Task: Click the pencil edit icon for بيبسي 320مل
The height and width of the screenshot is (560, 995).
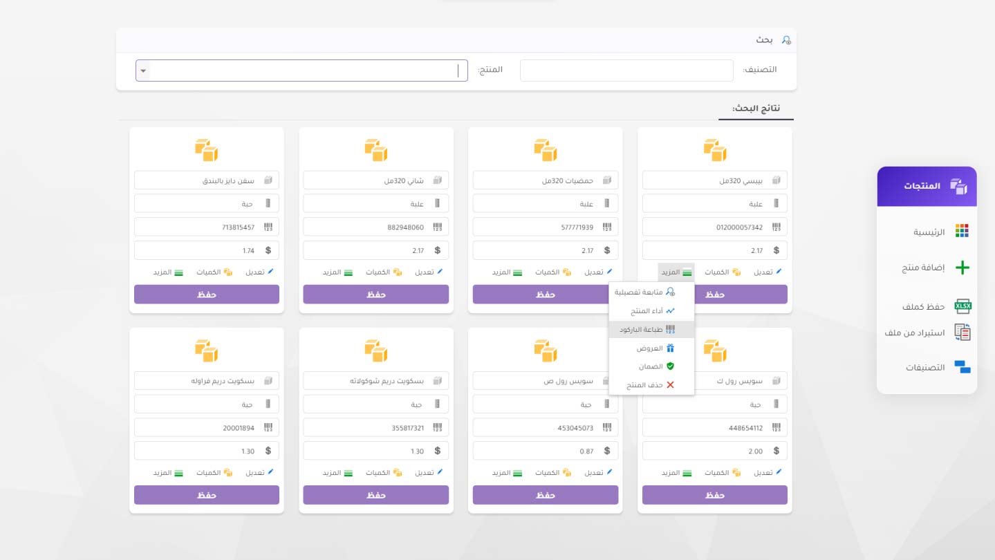Action: point(779,272)
